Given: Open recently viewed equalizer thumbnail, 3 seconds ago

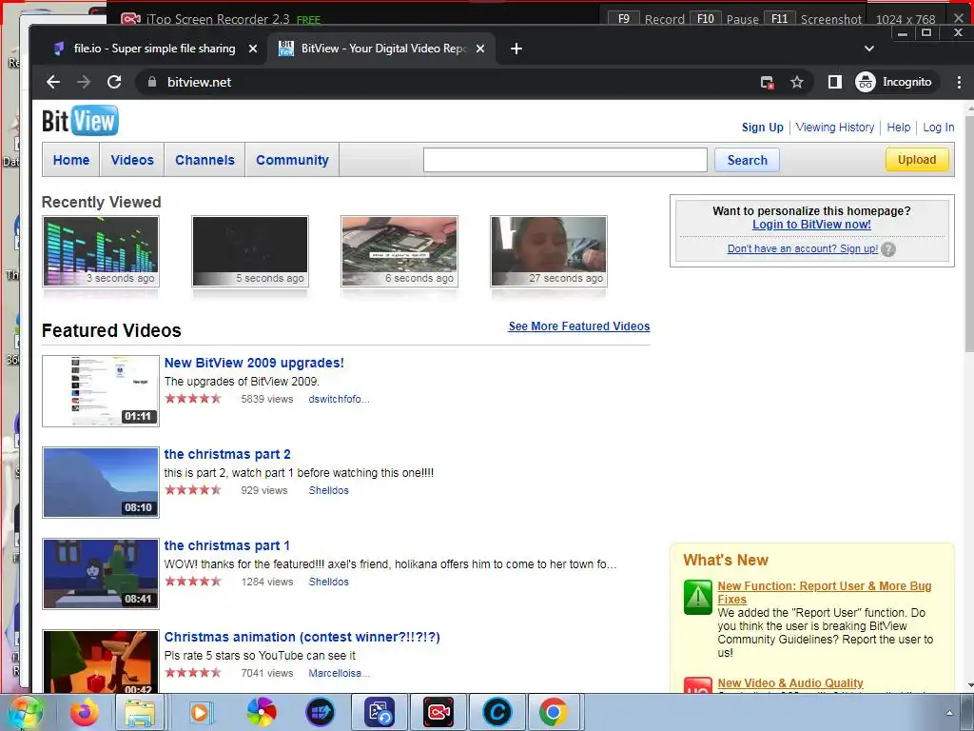Looking at the screenshot, I should pyautogui.click(x=101, y=251).
